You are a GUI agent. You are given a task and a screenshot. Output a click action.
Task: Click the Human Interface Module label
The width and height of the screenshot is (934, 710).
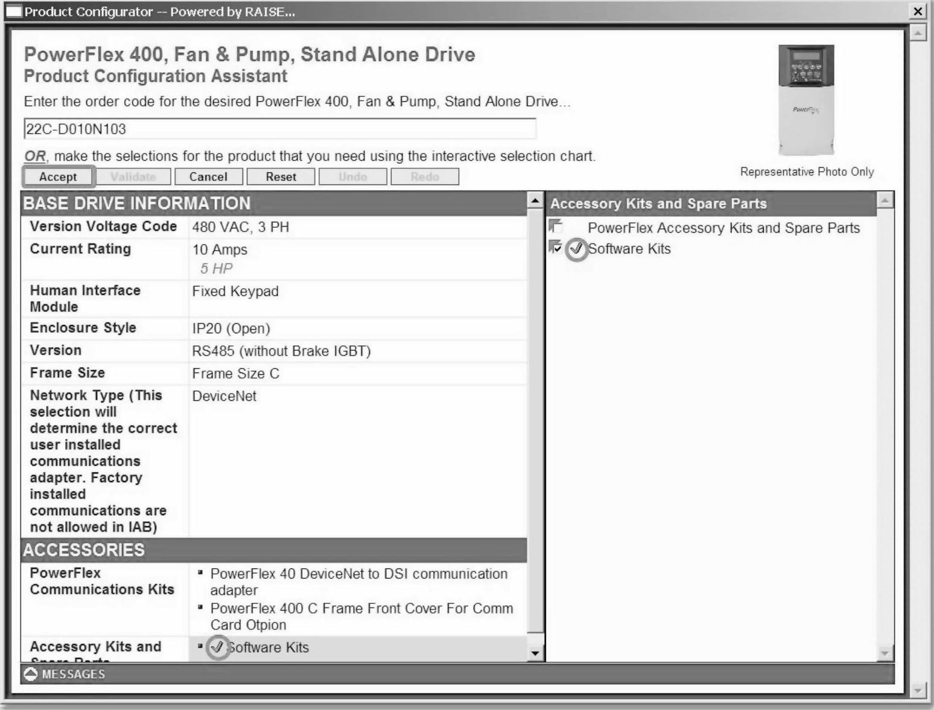point(85,298)
